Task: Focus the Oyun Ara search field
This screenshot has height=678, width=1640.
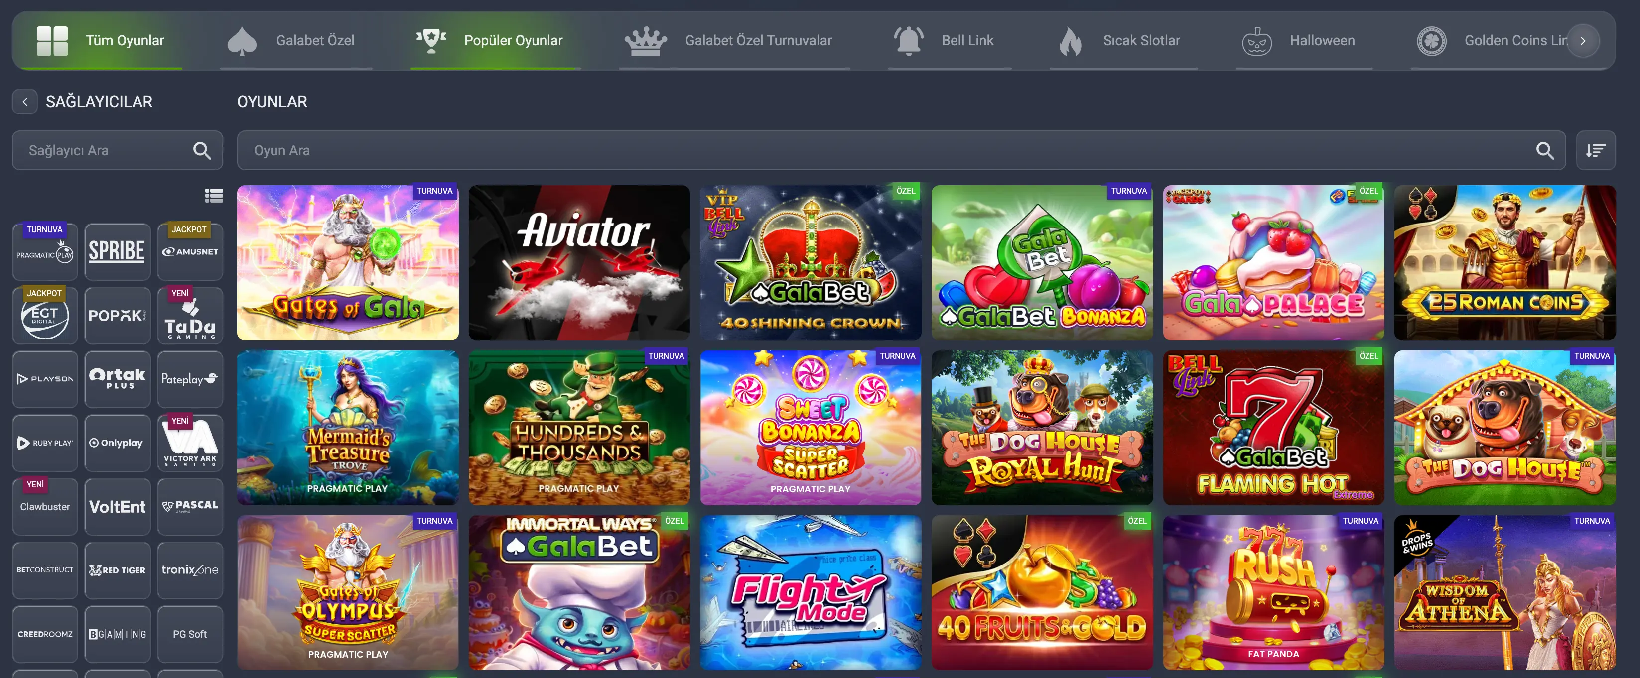Action: (901, 151)
